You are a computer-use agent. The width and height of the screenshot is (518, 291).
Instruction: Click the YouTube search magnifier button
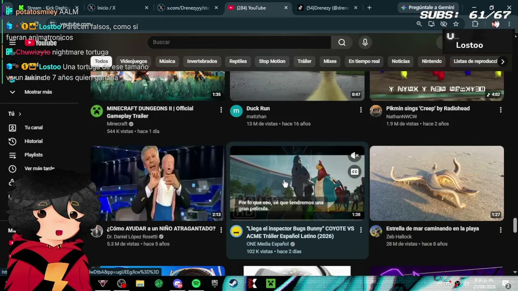click(x=342, y=42)
